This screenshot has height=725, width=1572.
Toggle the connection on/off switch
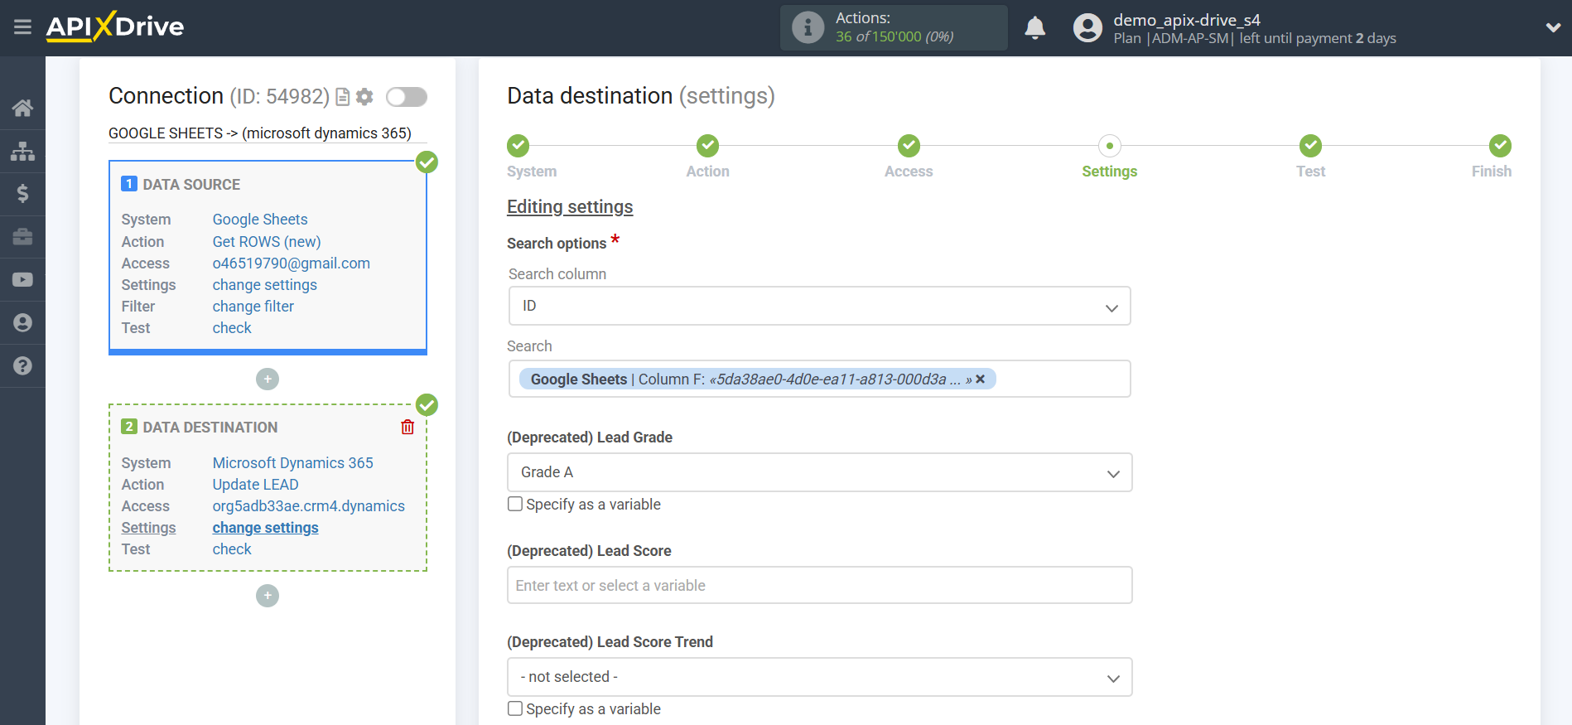tap(407, 97)
